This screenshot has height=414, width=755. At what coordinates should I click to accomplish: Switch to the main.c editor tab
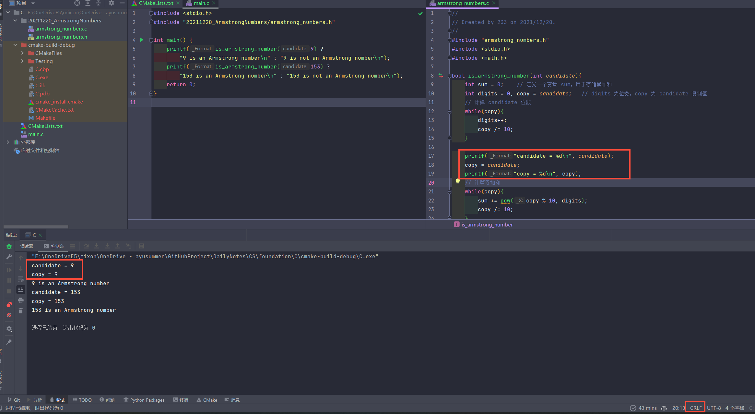click(x=201, y=3)
